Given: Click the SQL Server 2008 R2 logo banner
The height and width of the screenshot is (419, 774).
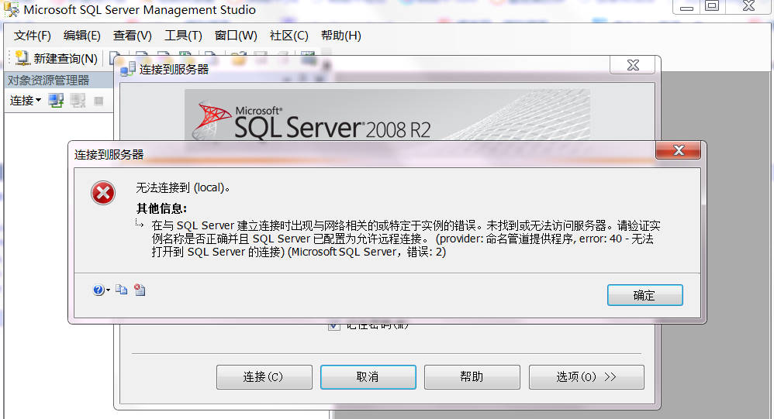Looking at the screenshot, I should point(387,116).
